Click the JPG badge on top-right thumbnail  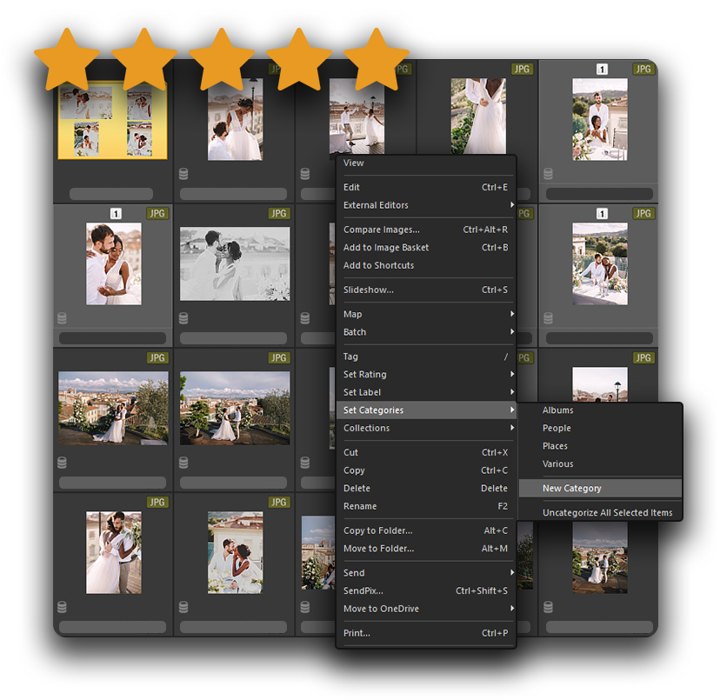coord(643,70)
